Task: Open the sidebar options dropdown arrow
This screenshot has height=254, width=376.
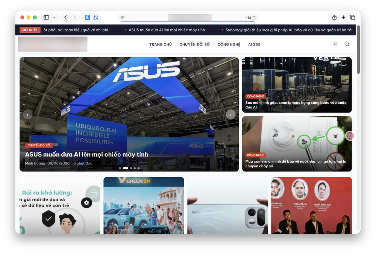Action: tap(53, 17)
